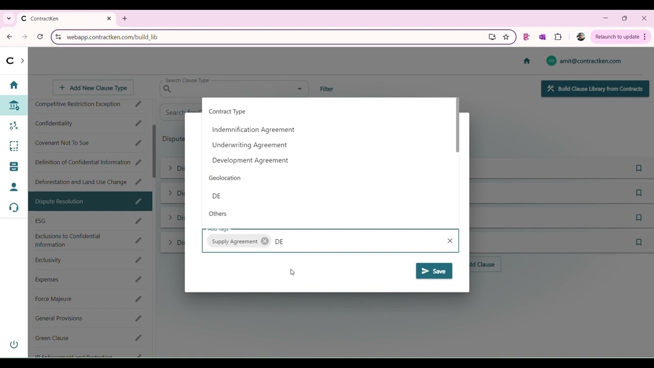This screenshot has height=368, width=654.
Task: Expand the second clause row chevron
Action: (170, 193)
